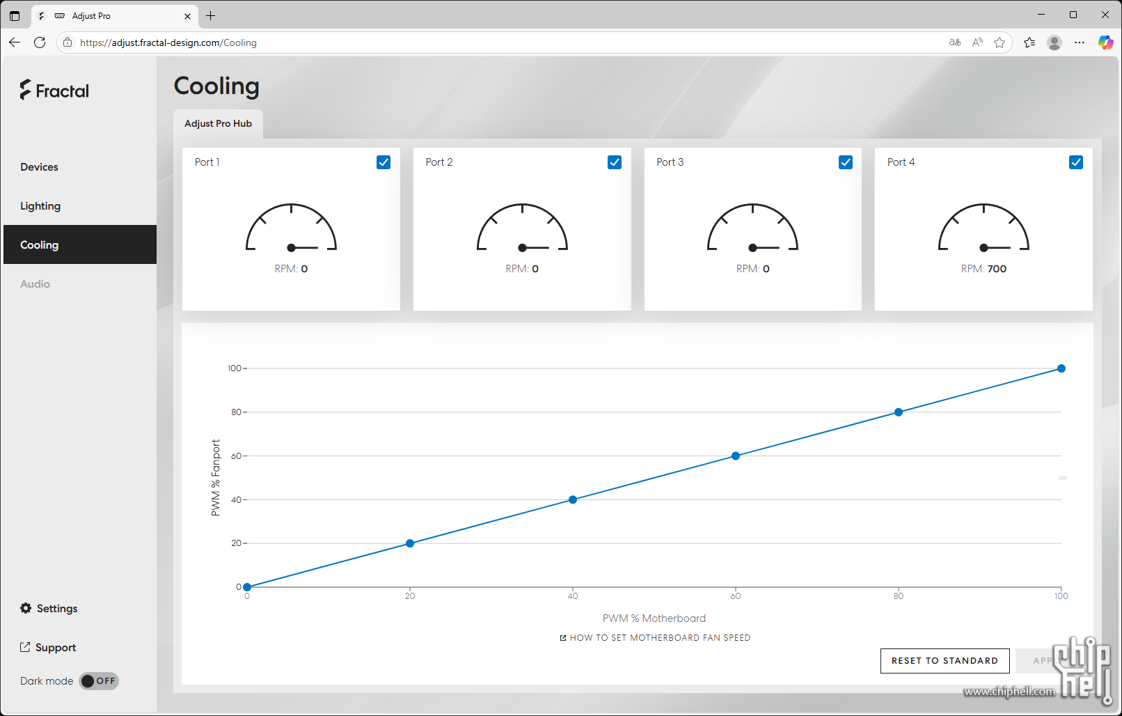Screen dimensions: 1122x716
Task: Click the Port 1 fan gauge
Action: [291, 228]
